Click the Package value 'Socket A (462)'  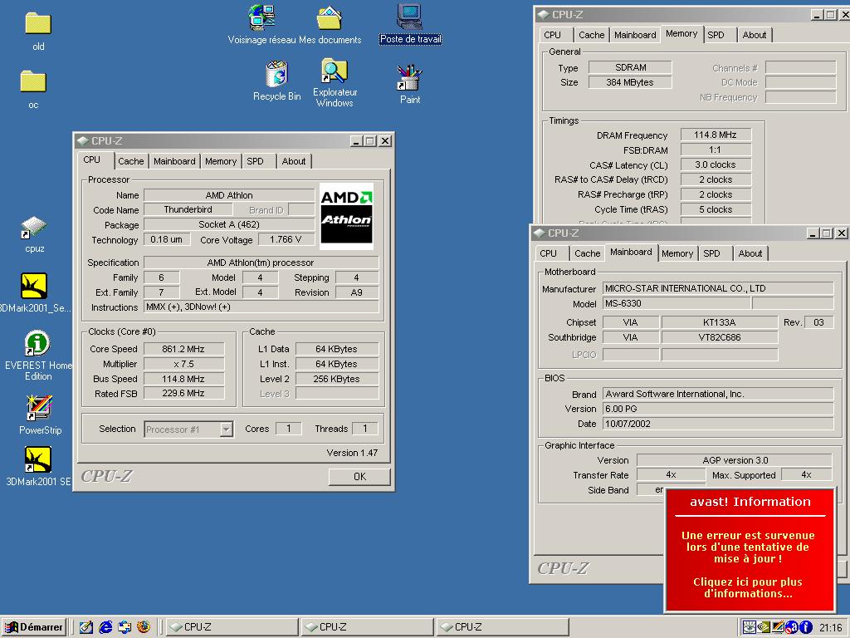[x=229, y=224]
